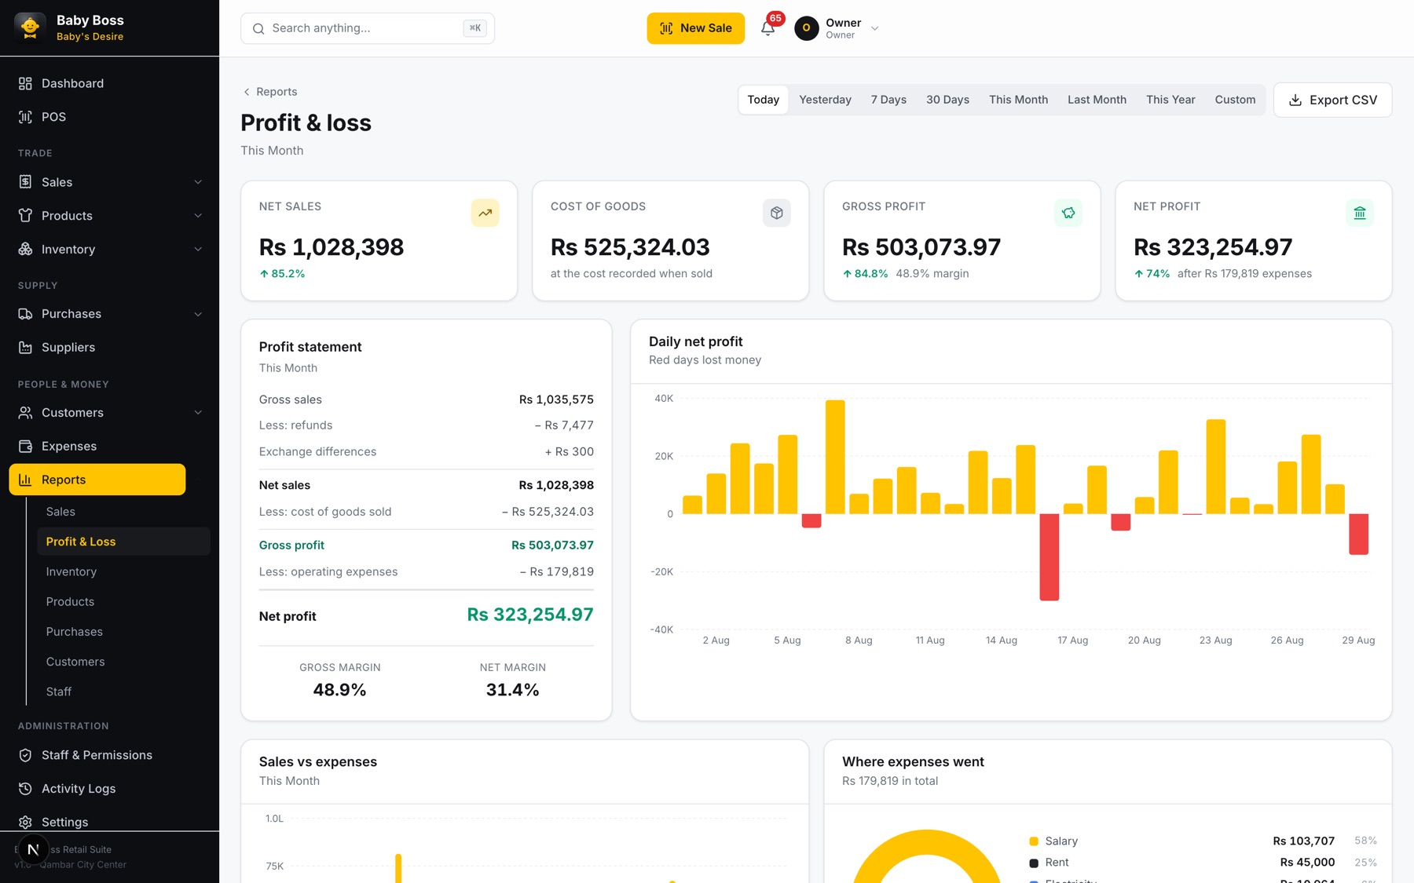The image size is (1414, 883).
Task: Click the black Rent legend swatch
Action: [x=1034, y=863]
